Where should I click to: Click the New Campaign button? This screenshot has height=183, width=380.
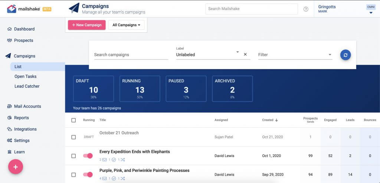pyautogui.click(x=87, y=25)
